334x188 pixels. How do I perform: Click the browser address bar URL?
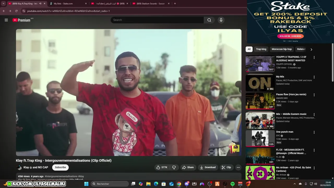(x=68, y=11)
